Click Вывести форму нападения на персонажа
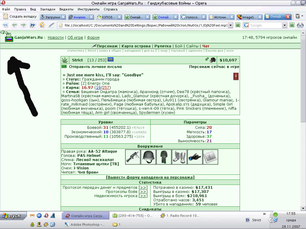 (x=150, y=177)
